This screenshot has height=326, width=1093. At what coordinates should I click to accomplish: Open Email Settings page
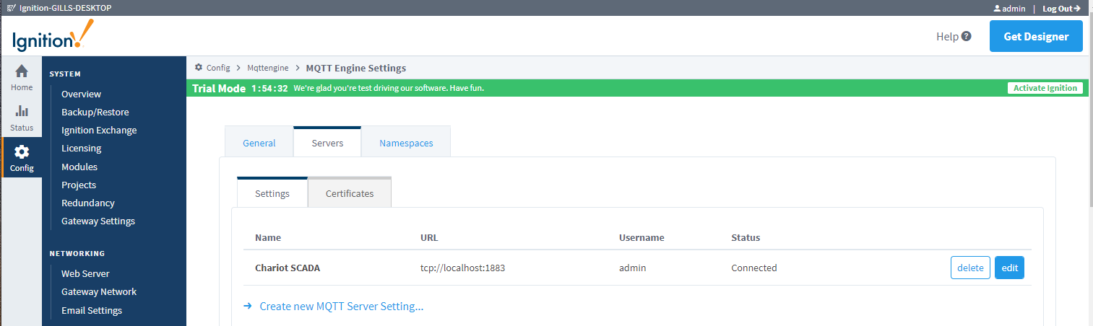tap(92, 310)
